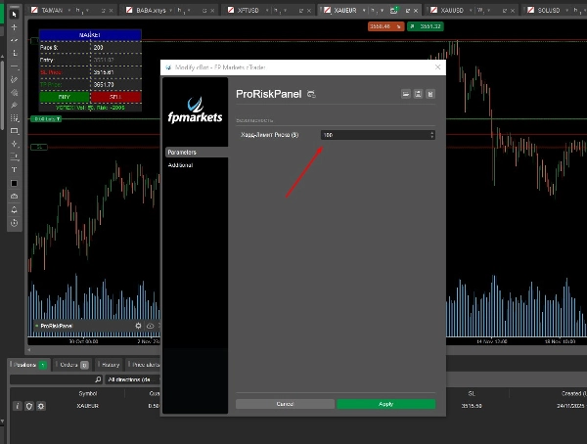Cancel the Modify cBot dialog
This screenshot has height=444, width=587.
(285, 403)
